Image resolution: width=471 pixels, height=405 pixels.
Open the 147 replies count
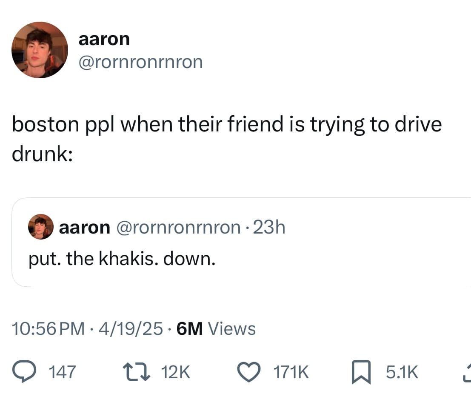(62, 372)
